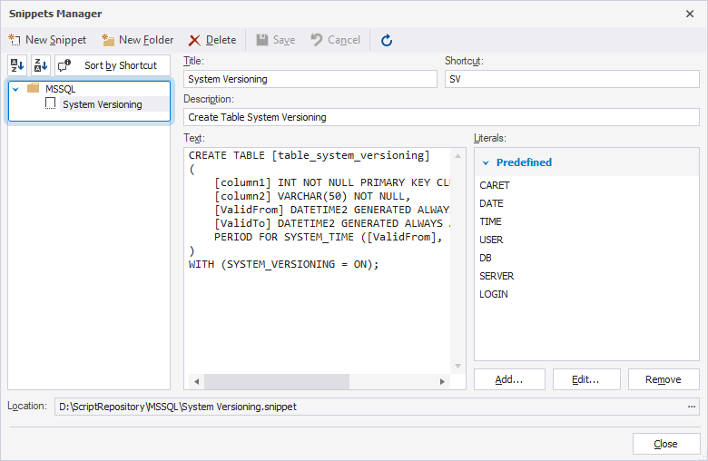This screenshot has height=461, width=708.
Task: Click the MSSQL folder icon
Action: point(34,88)
